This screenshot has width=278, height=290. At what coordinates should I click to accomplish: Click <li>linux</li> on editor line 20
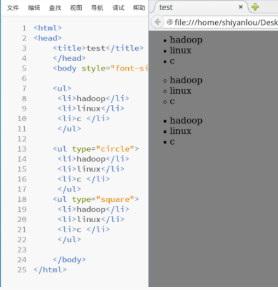91,220
